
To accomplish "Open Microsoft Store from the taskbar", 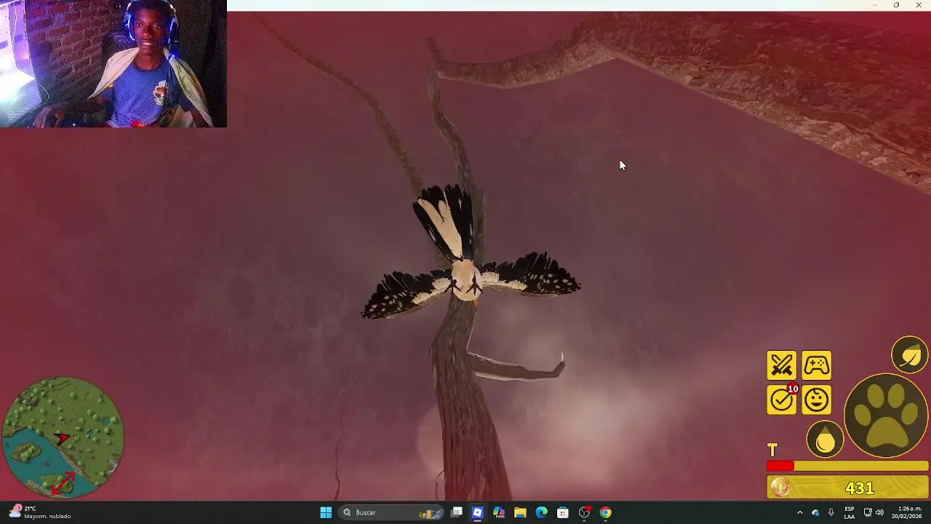I will click(x=562, y=512).
